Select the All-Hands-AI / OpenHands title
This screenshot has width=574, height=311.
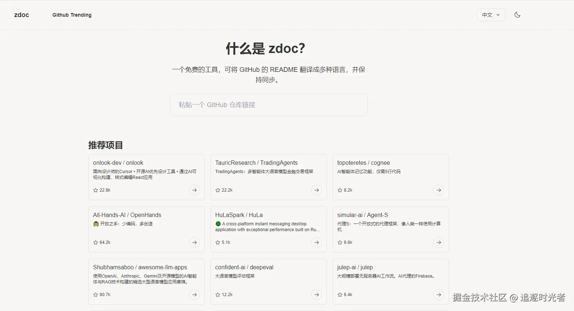point(127,215)
